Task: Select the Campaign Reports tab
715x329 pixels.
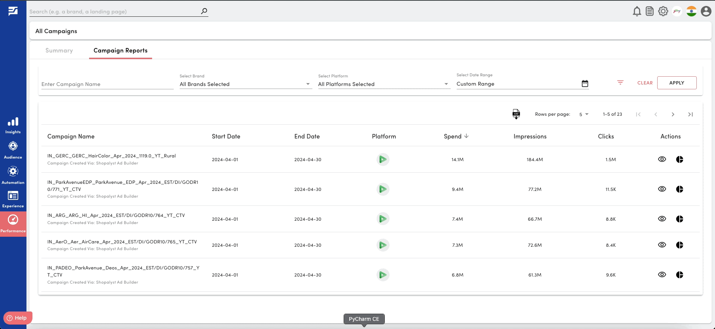Action: pos(120,51)
